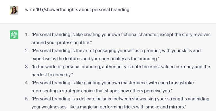Select list number 4 marker
Viewport: 216px width, 111px height.
point(27,83)
